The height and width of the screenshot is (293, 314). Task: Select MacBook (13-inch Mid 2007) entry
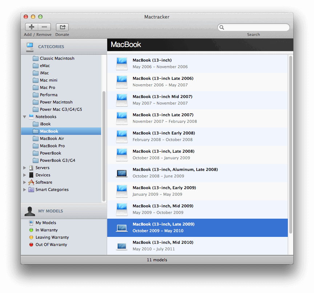[x=197, y=100]
